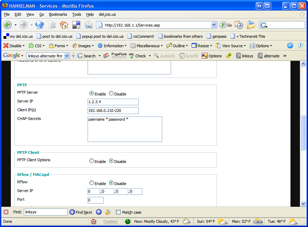308x227 pixels.
Task: Expand the Google search box history dropdown
Action: [67, 56]
